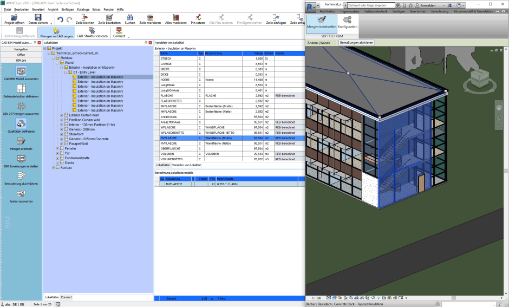The height and width of the screenshot is (307, 509).
Task: Click the Navigation panel button
Action: [x=21, y=49]
